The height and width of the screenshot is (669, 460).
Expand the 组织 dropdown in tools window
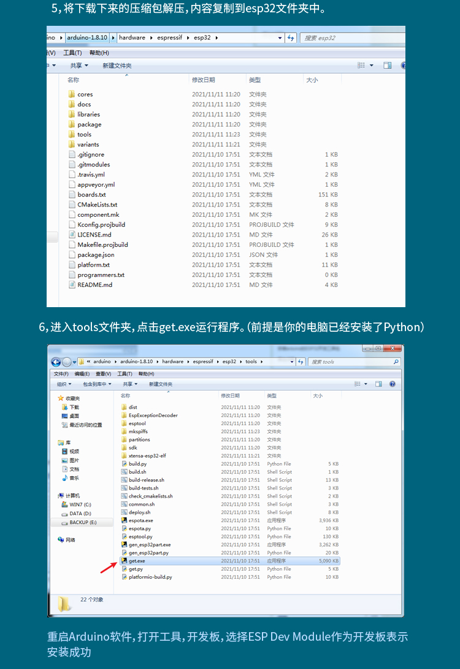pos(64,384)
